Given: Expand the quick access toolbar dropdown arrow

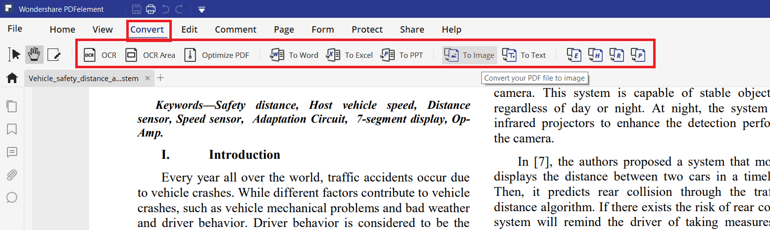Looking at the screenshot, I should [x=202, y=9].
